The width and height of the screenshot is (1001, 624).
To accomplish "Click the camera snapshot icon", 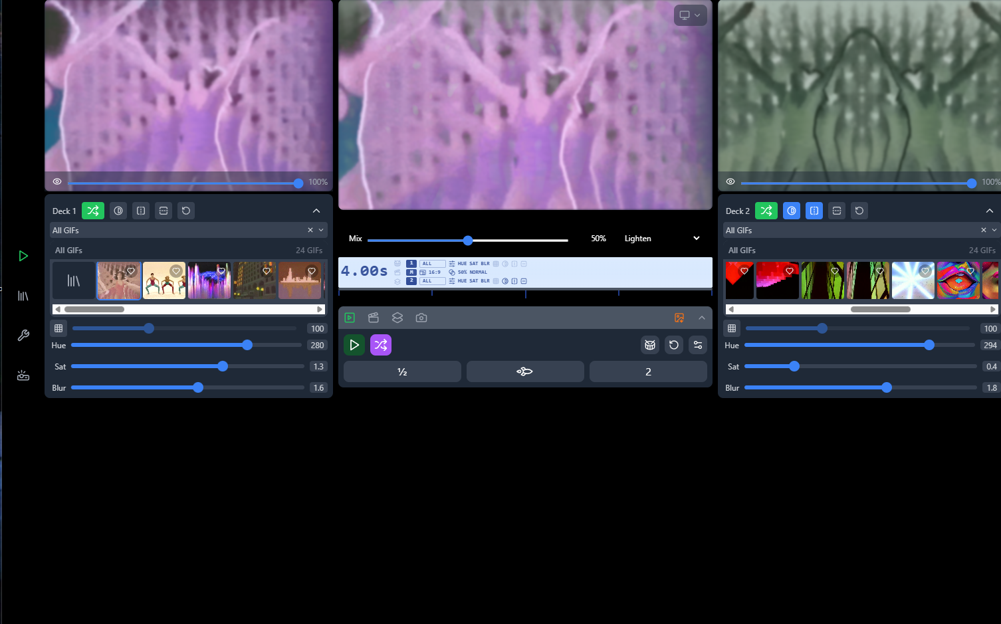I will point(421,318).
